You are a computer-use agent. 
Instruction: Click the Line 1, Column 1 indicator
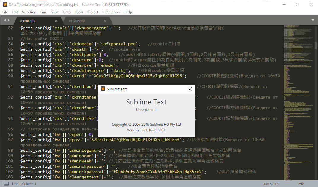pos(24,184)
